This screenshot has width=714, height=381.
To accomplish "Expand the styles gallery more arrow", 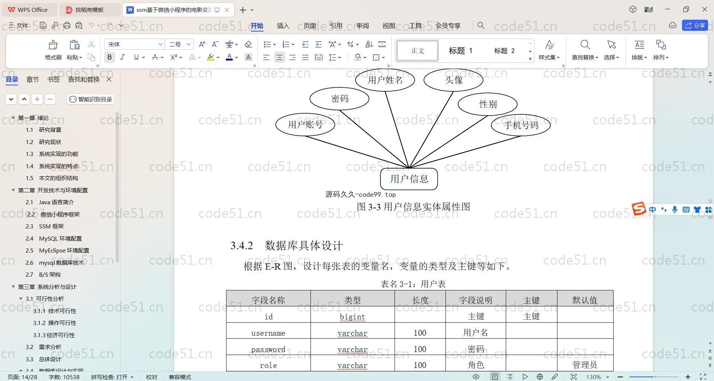I will pyautogui.click(x=530, y=59).
